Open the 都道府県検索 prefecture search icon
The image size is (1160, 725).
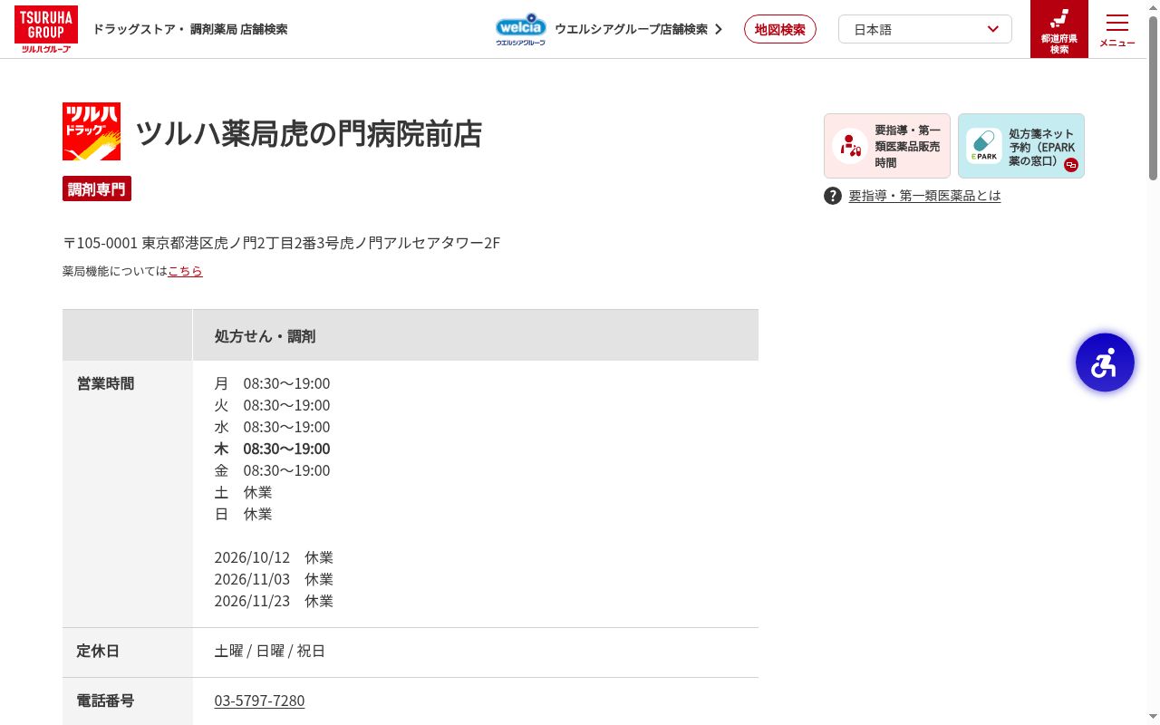[1059, 29]
